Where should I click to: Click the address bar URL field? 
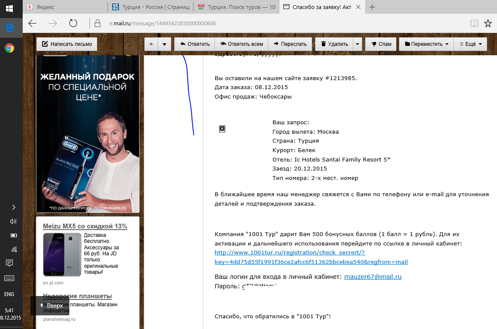coord(257,24)
